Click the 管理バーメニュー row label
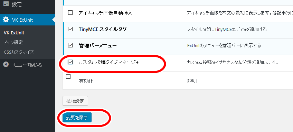293x132 pixels. tap(98, 46)
